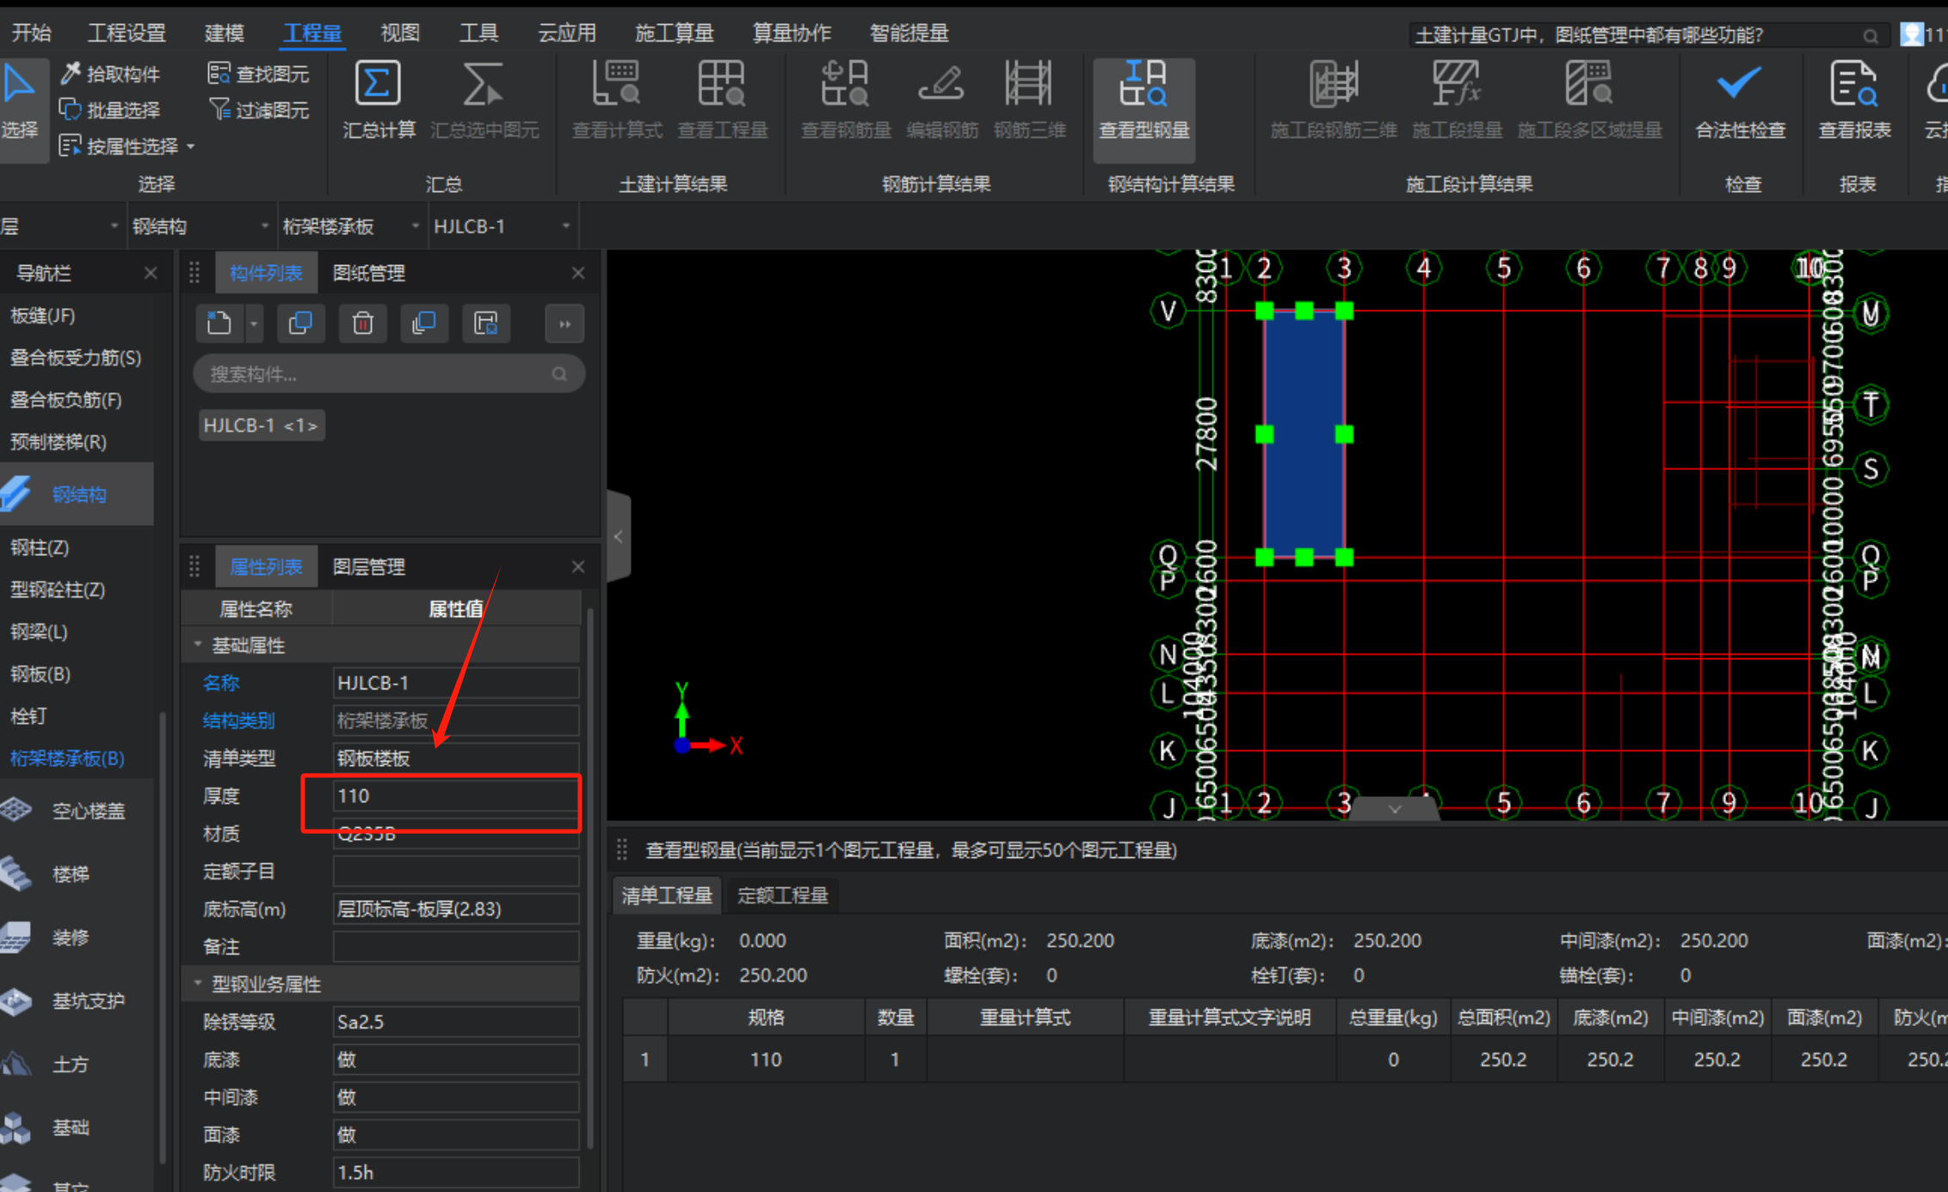Open the 工程设置 menu

click(126, 33)
